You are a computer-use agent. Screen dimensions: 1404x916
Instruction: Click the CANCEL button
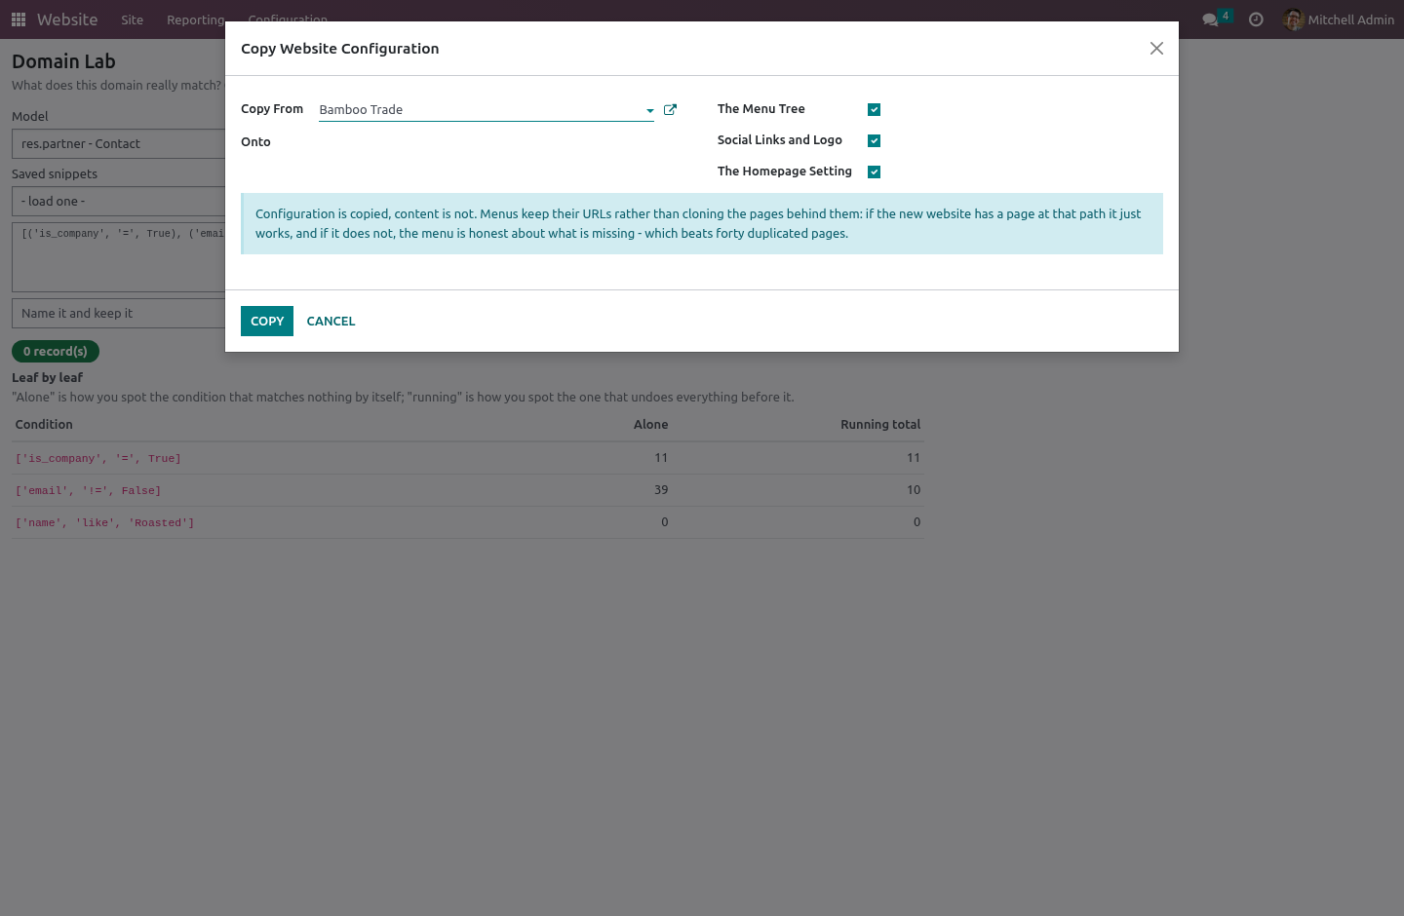click(331, 321)
